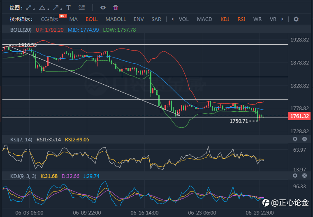313x217 pixels.
Task: Show more indicators with right arrow
Action: (x=283, y=19)
